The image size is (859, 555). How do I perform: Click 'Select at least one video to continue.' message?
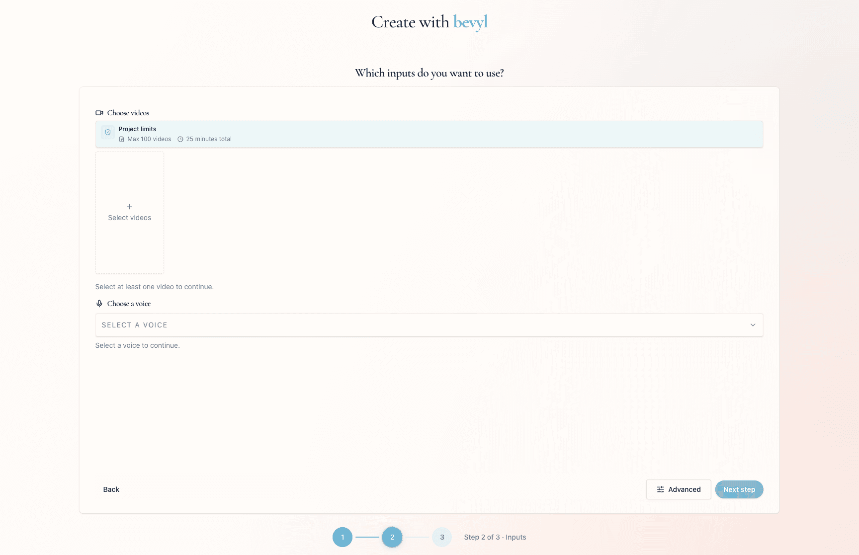tap(155, 287)
